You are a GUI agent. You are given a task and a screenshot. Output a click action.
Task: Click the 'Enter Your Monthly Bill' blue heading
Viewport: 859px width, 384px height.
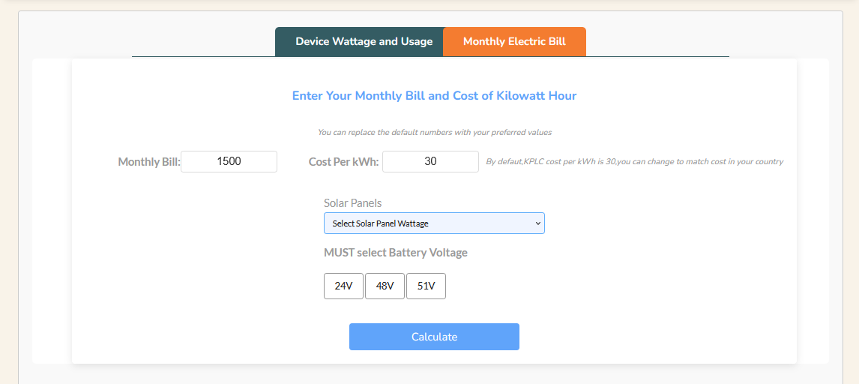[x=434, y=96]
